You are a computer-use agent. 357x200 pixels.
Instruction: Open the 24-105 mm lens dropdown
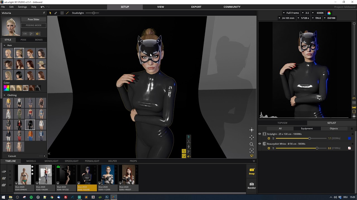tap(286, 18)
